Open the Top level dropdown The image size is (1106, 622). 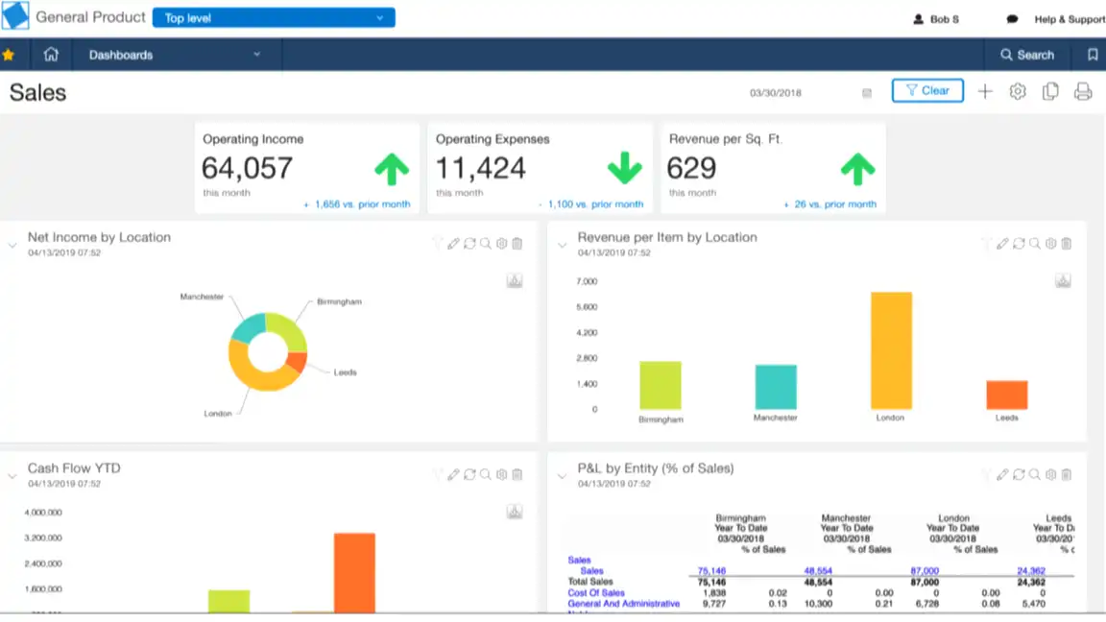pos(274,17)
